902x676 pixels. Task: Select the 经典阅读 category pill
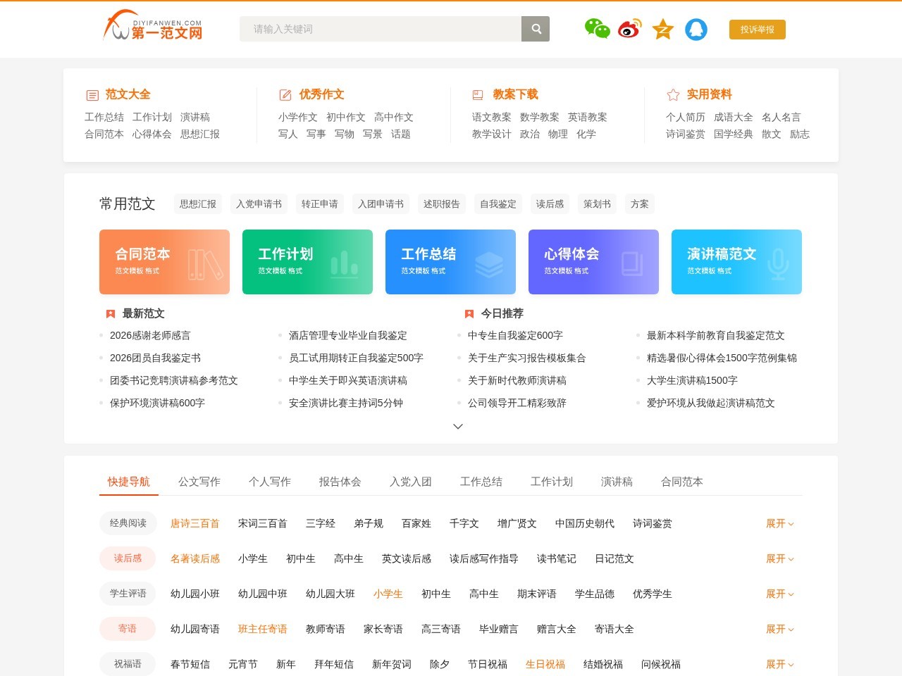(x=128, y=523)
